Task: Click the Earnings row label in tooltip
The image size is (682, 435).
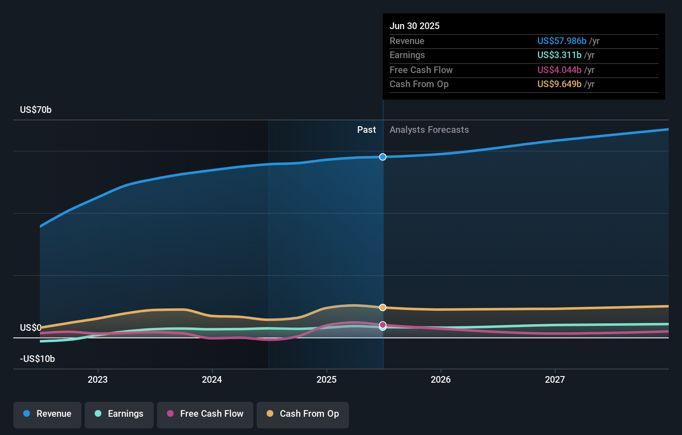Action: coord(407,55)
